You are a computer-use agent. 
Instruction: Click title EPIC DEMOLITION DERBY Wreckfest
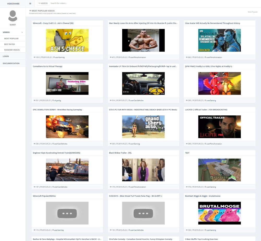click(x=57, y=110)
